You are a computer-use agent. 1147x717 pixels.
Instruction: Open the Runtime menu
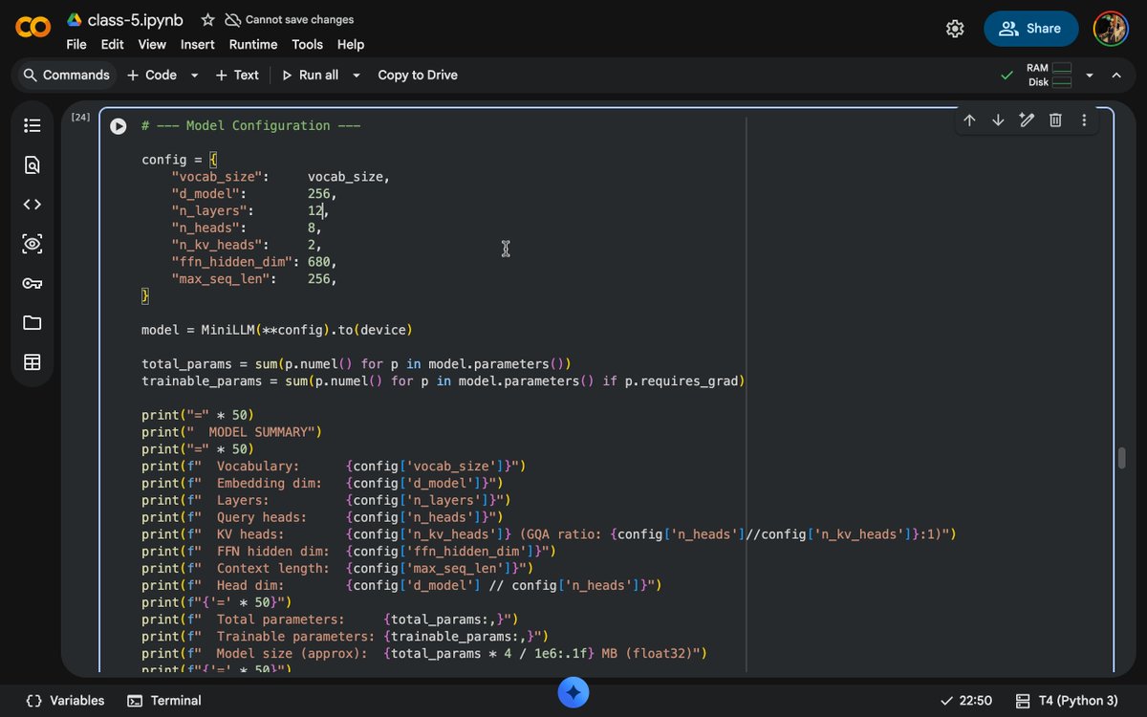click(253, 44)
